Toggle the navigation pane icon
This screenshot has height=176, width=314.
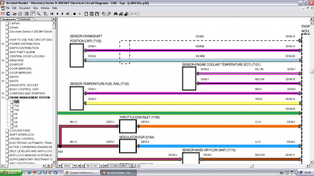[27, 14]
